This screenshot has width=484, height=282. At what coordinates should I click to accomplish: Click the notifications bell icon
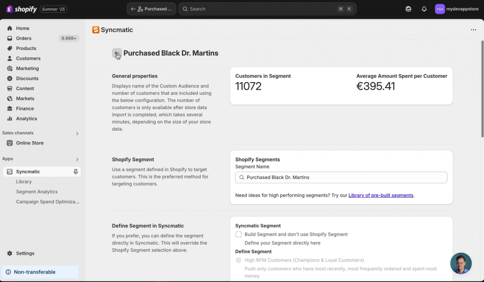tap(424, 9)
